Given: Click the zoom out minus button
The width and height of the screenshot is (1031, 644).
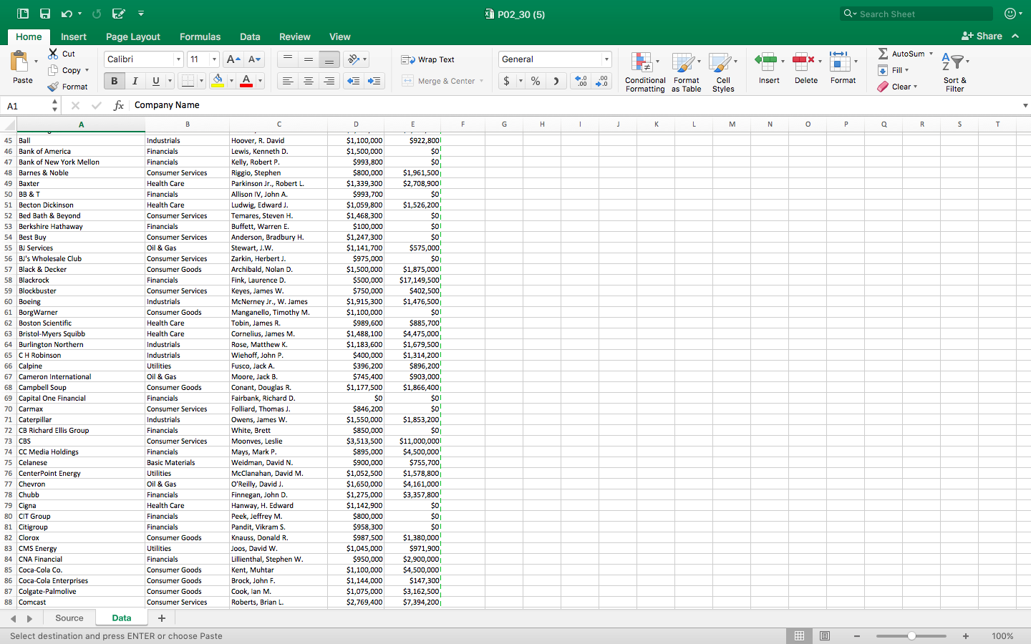Looking at the screenshot, I should (857, 636).
